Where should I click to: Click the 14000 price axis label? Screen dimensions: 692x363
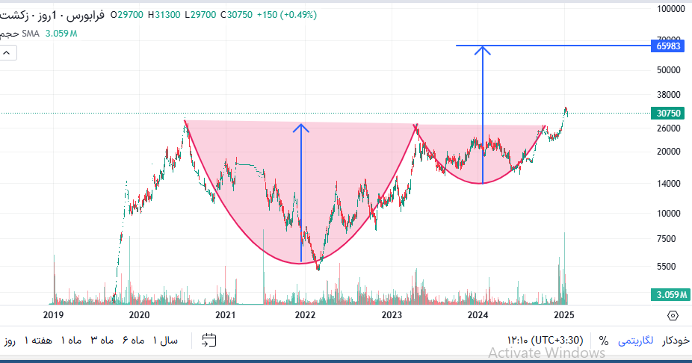pyautogui.click(x=669, y=184)
